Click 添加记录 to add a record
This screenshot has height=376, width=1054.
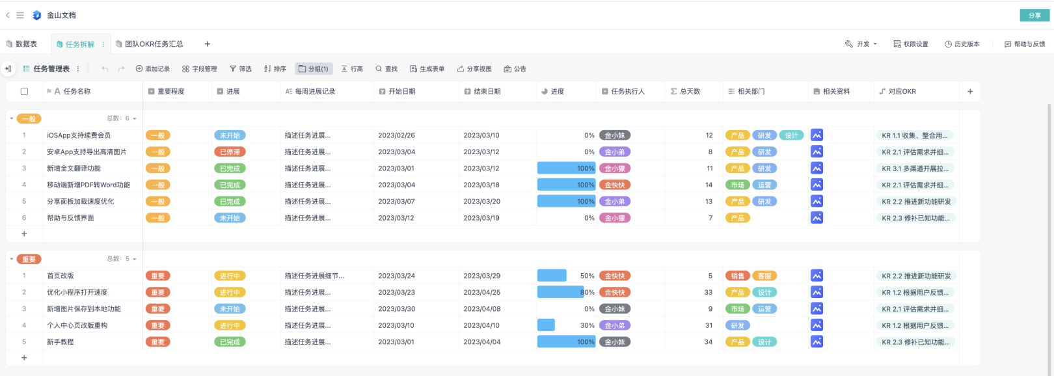tap(152, 69)
